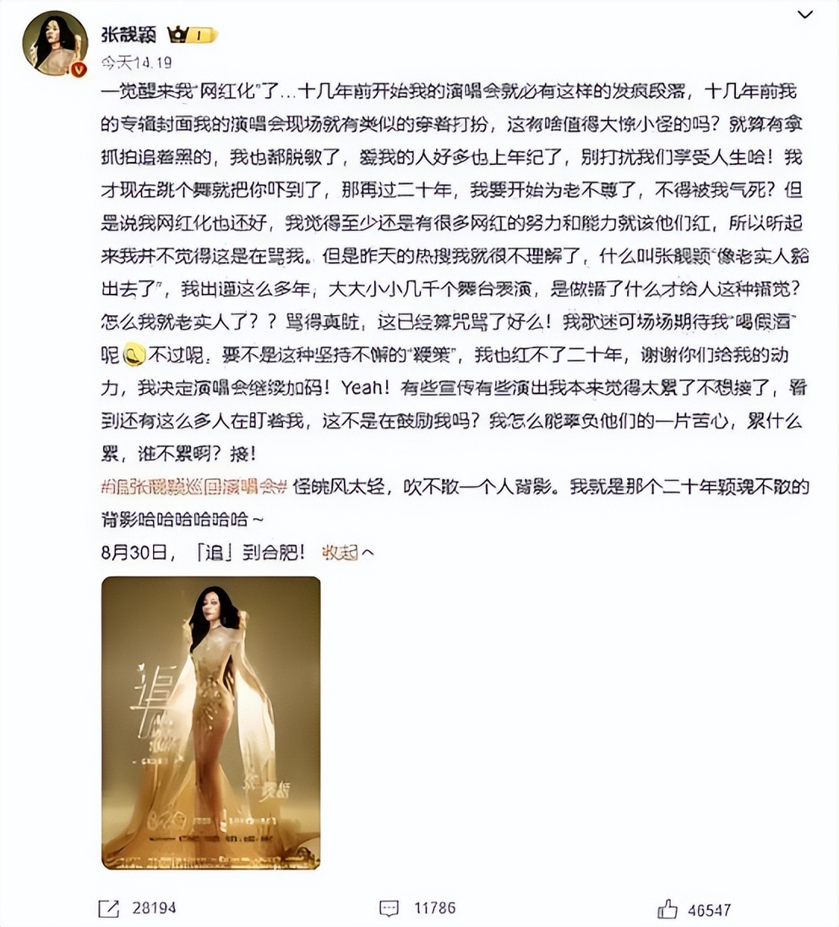Image resolution: width=839 pixels, height=927 pixels.
Task: Click the repost count 28194
Action: click(154, 908)
